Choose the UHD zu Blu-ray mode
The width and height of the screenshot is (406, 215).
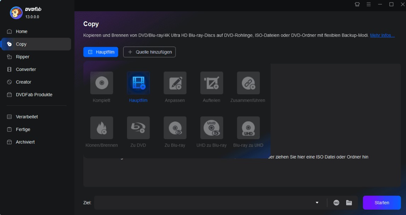pos(212,128)
